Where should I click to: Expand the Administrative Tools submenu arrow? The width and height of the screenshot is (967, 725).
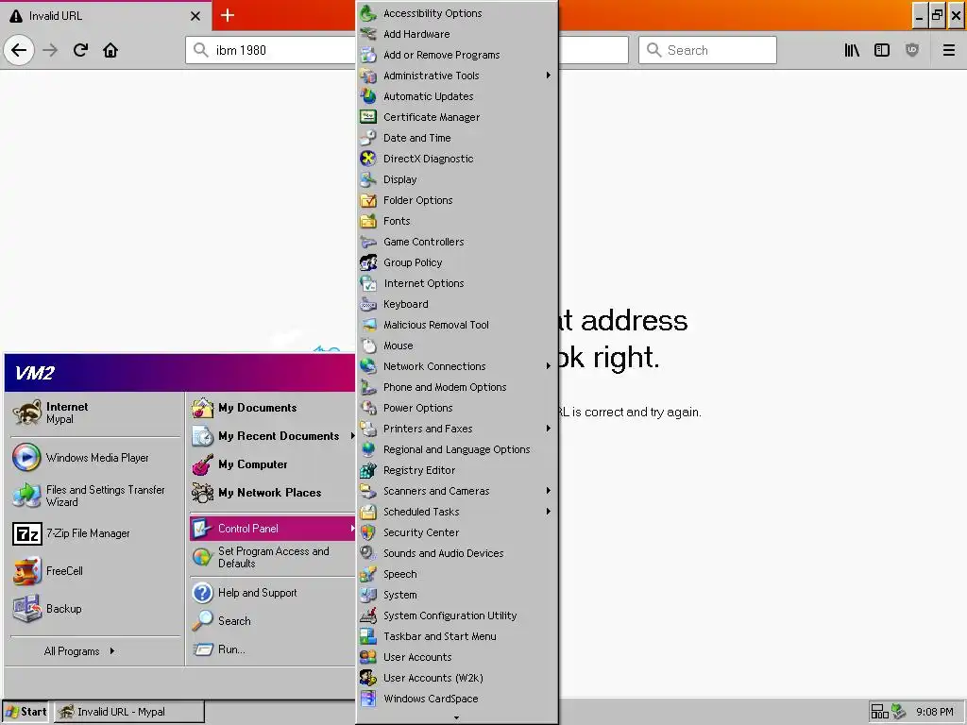pyautogui.click(x=549, y=76)
